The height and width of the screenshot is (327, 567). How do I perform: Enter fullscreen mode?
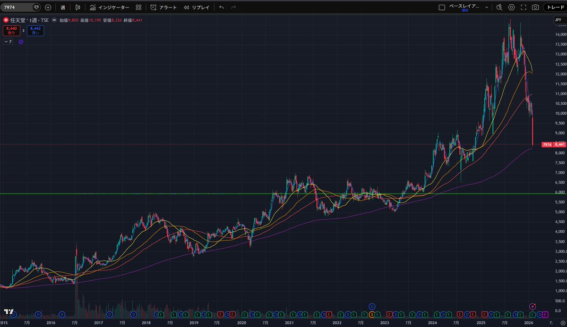click(523, 8)
